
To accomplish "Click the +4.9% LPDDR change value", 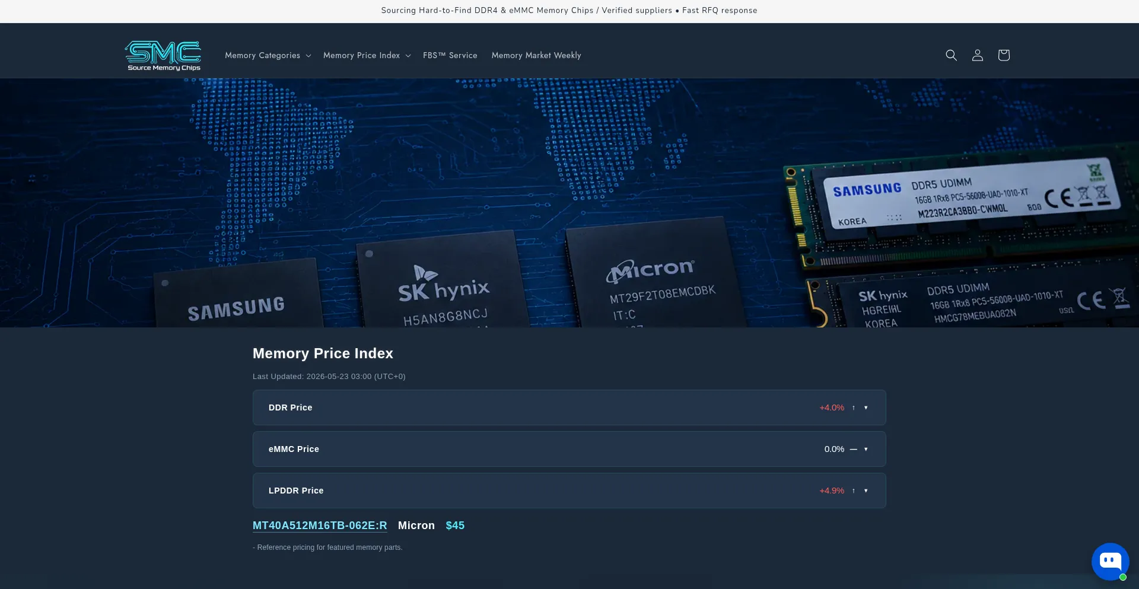I will [x=832, y=491].
